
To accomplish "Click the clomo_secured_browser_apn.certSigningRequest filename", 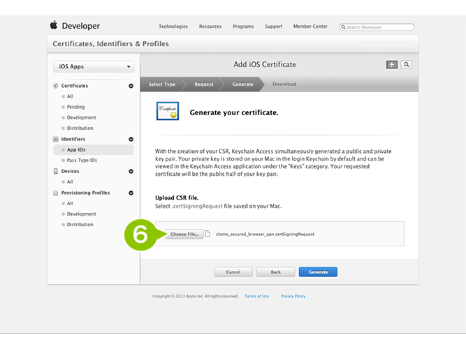I will [x=265, y=234].
